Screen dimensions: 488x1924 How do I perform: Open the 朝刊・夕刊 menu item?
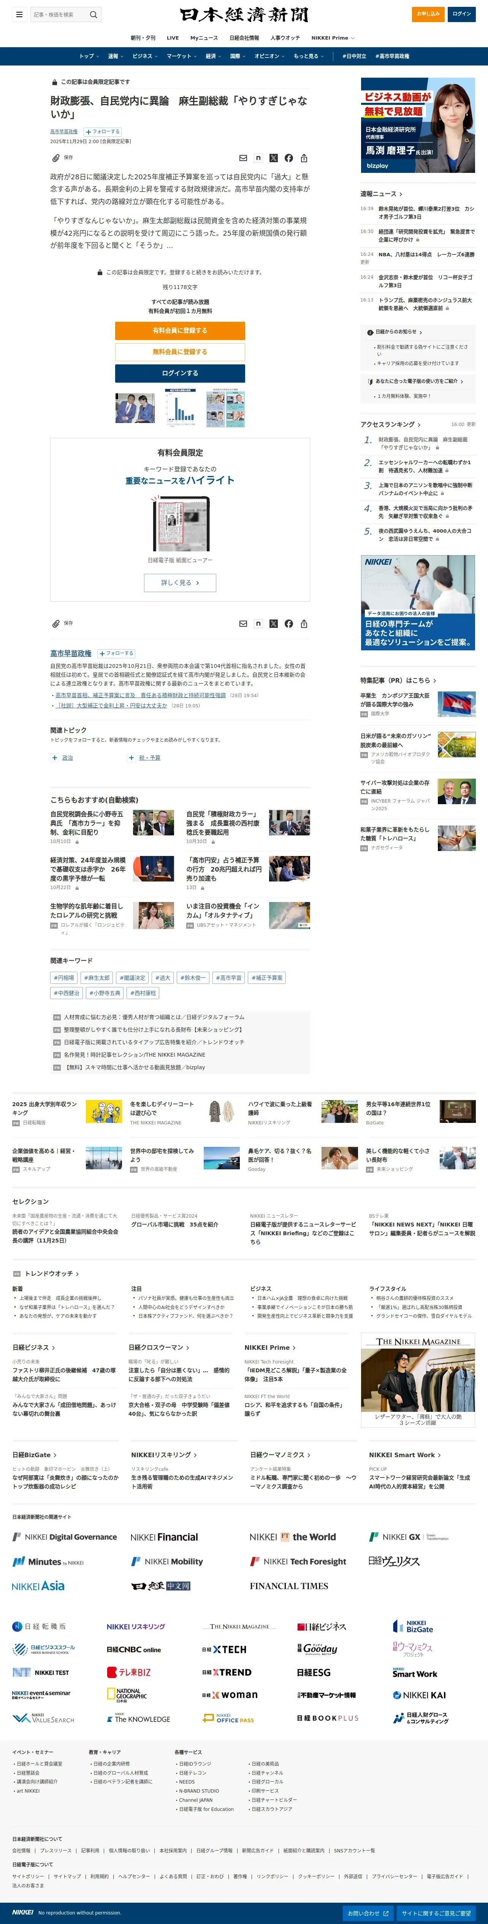143,37
